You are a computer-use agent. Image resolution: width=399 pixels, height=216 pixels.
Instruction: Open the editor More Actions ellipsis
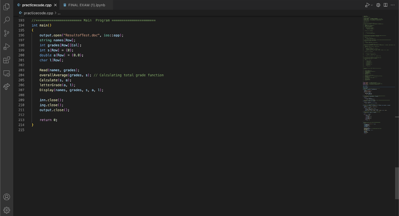pyautogui.click(x=393, y=5)
